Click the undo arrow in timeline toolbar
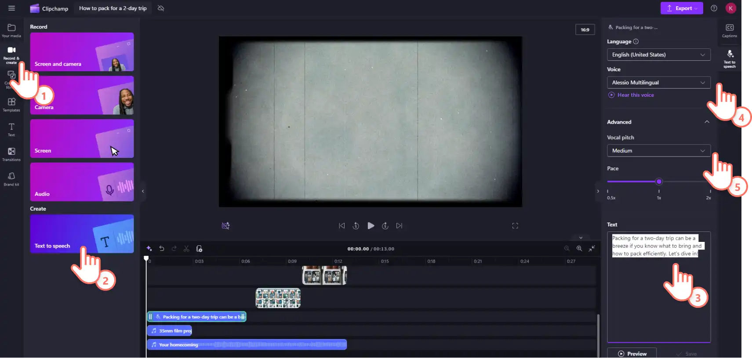Viewport: 752px width, 358px height. tap(162, 249)
